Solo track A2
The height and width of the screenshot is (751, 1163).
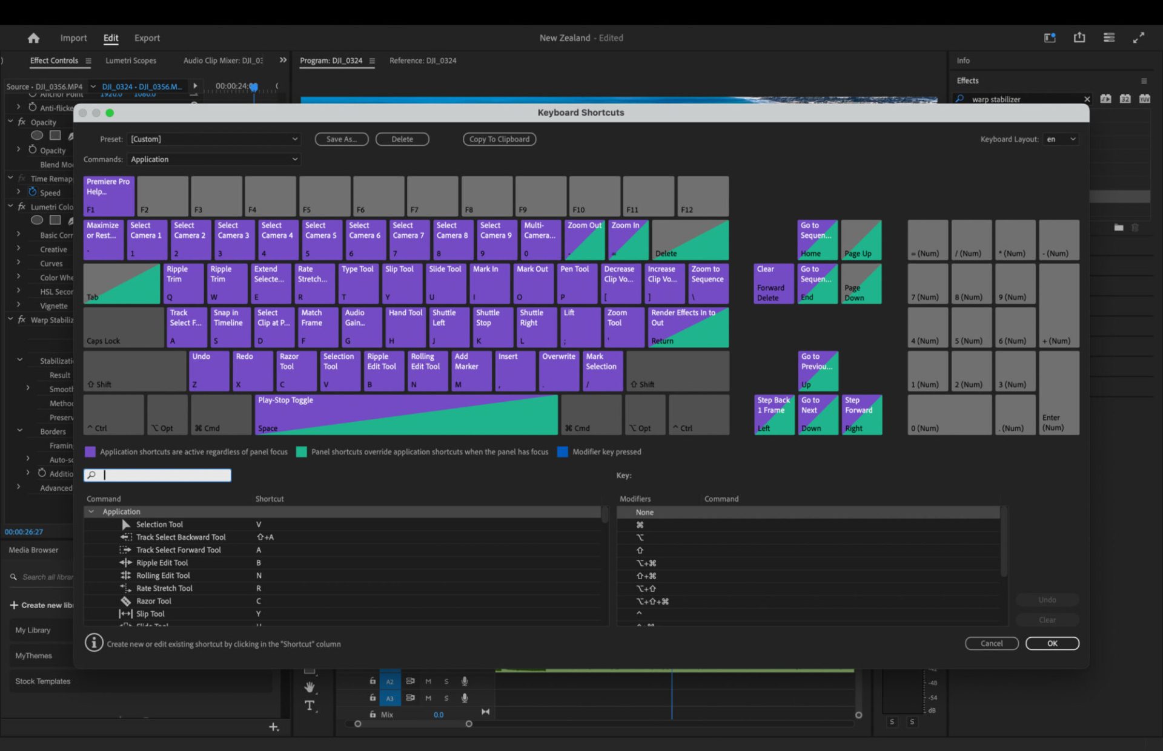[x=446, y=681]
